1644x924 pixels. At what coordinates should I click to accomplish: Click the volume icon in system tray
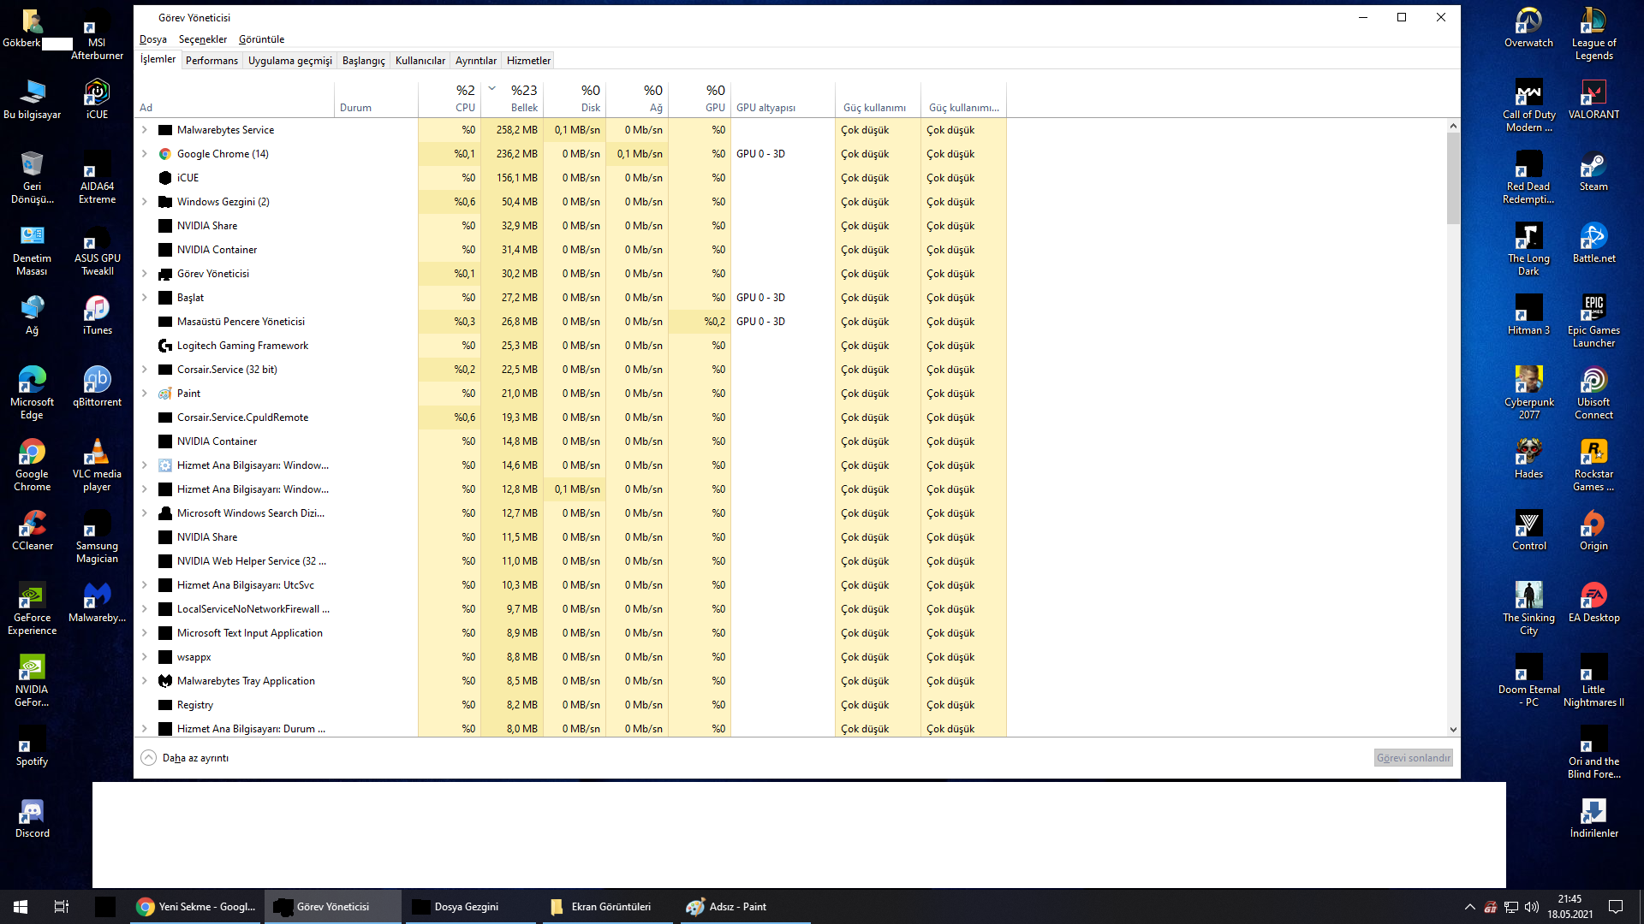click(x=1532, y=907)
